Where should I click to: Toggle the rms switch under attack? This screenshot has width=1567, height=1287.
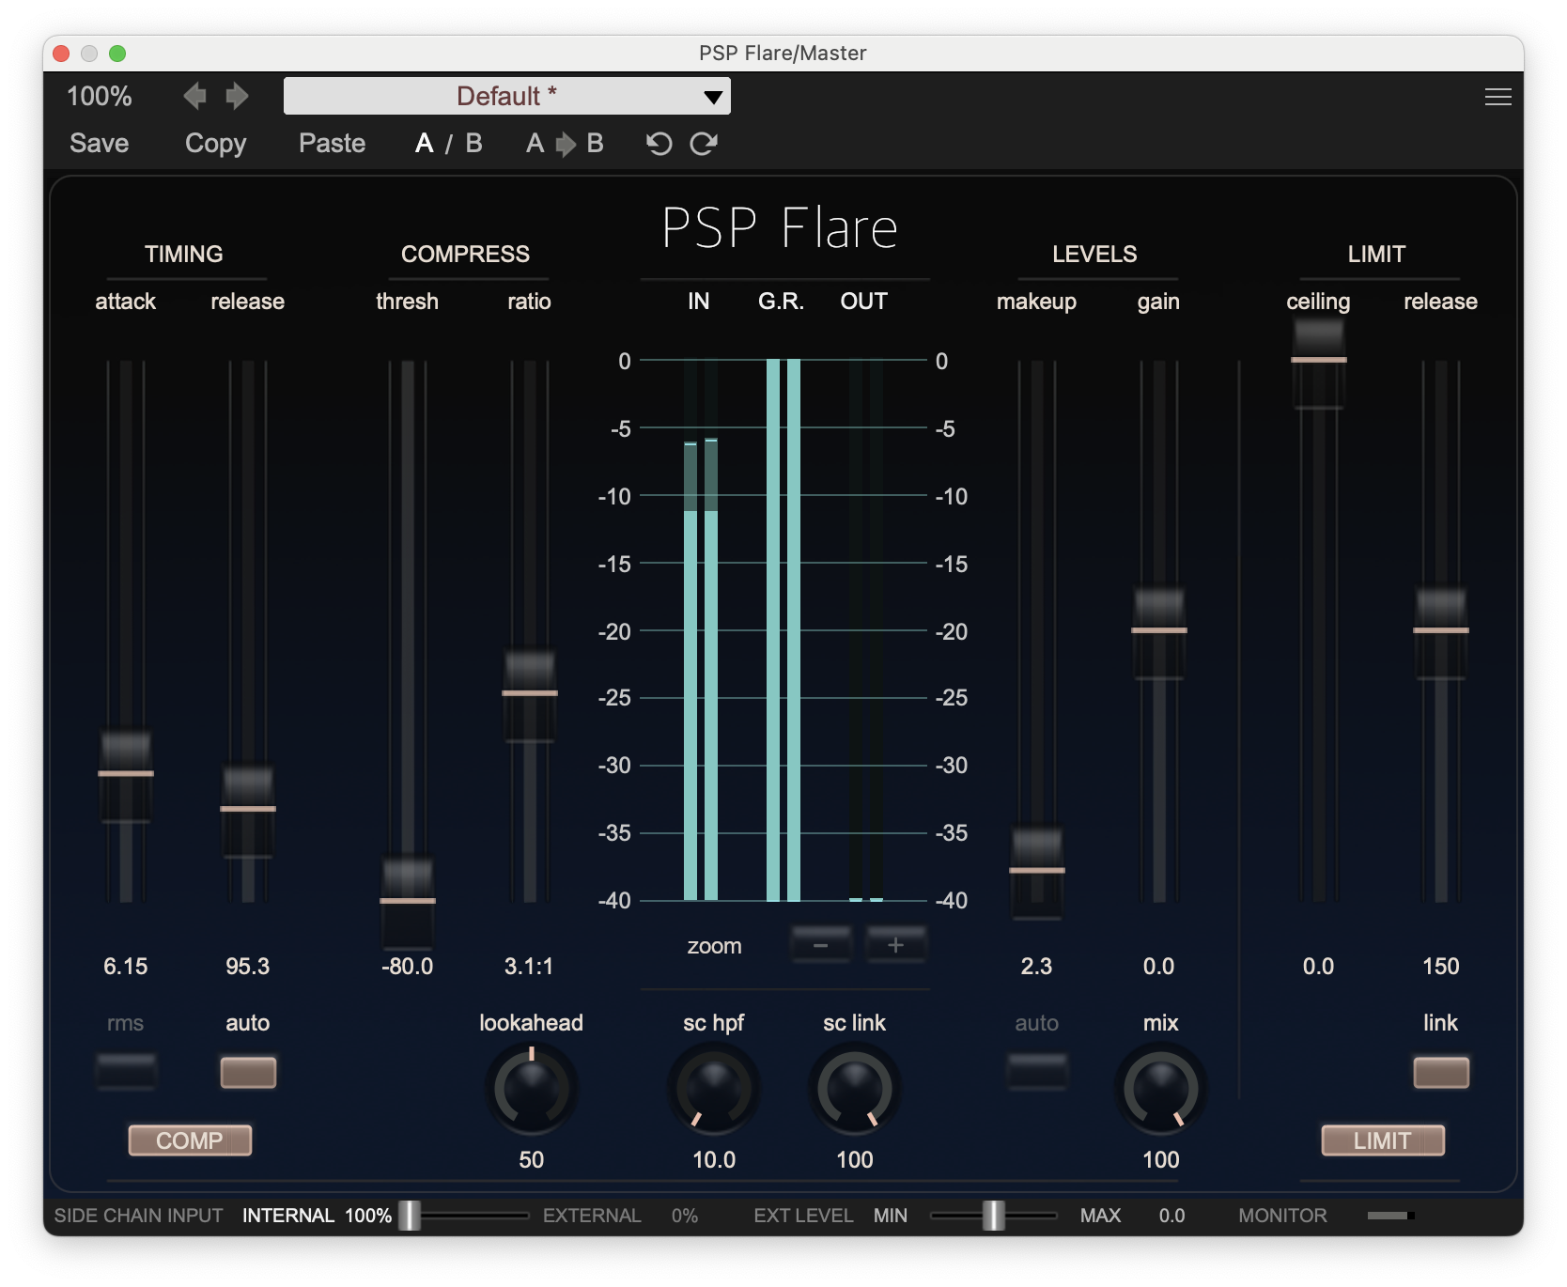(126, 1071)
